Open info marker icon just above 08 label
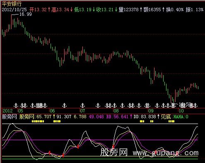The image size is (205, 163). 114,105
